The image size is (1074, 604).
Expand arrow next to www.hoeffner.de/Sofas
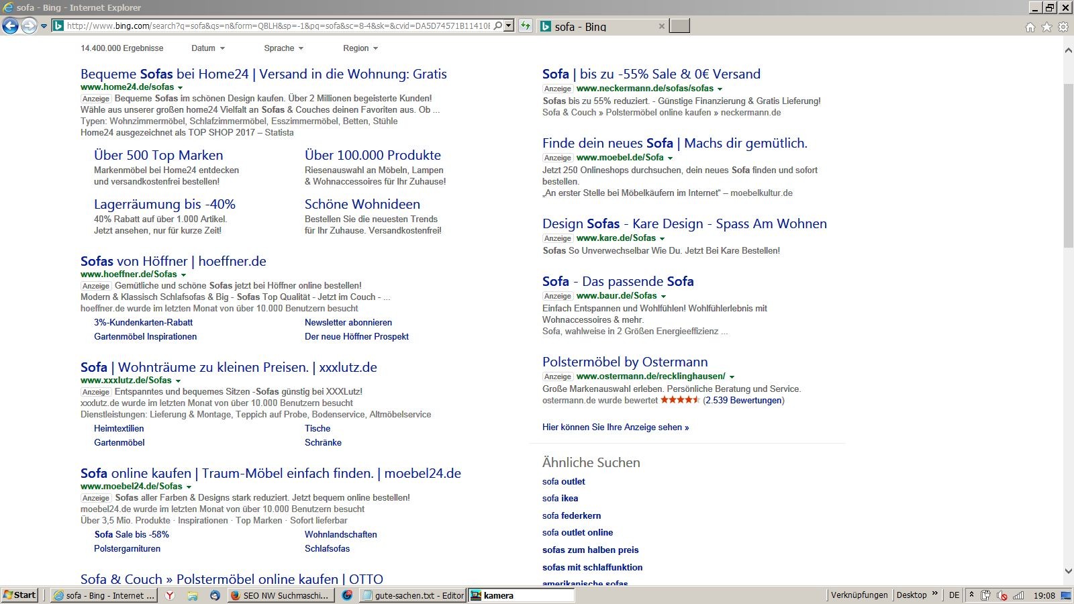pos(183,275)
